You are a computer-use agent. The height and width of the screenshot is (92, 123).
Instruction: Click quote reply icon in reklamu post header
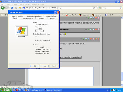point(91,29)
